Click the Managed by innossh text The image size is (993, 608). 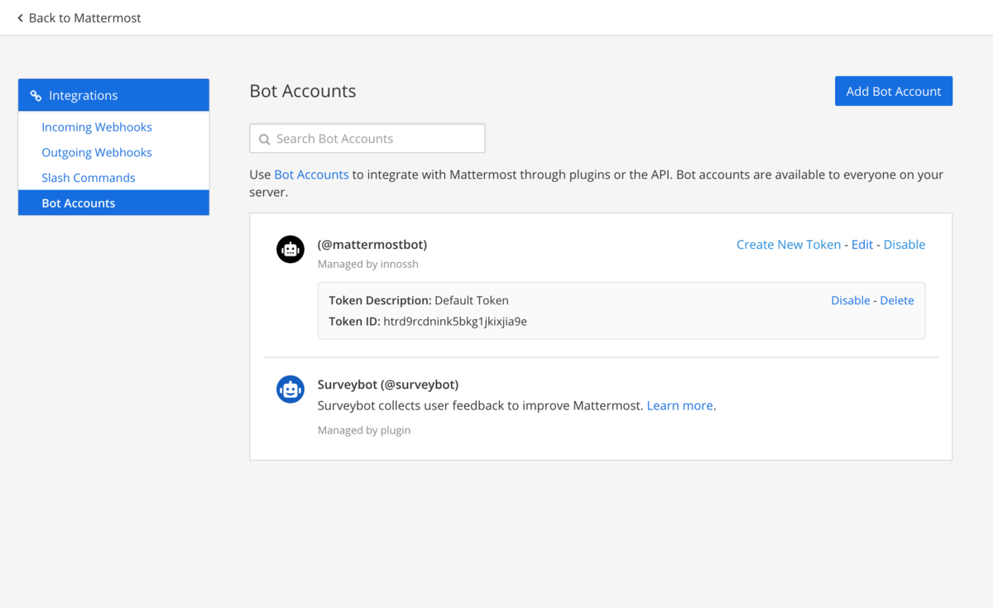[x=368, y=264]
